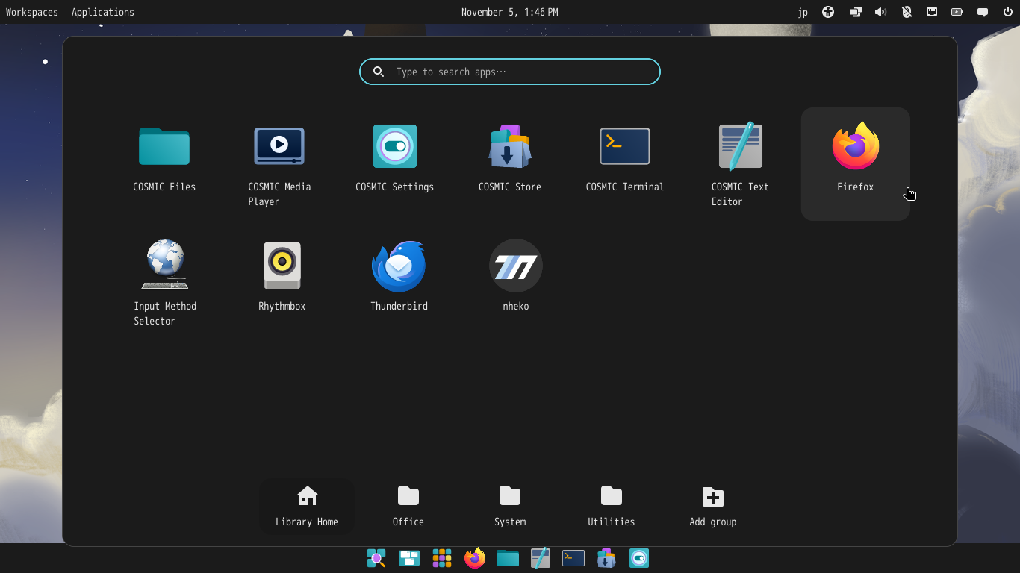
Task: Open the Files folder icon in the dock
Action: 508,558
